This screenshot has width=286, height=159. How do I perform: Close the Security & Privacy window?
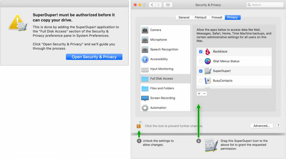135,5
